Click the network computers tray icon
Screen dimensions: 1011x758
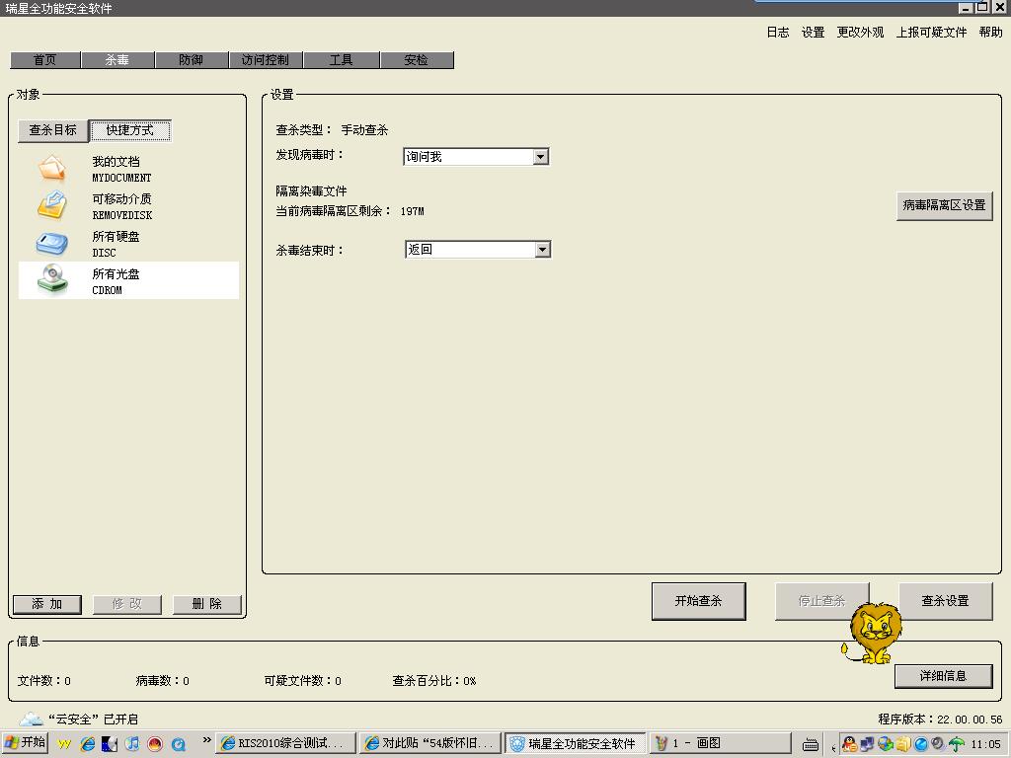pos(867,744)
